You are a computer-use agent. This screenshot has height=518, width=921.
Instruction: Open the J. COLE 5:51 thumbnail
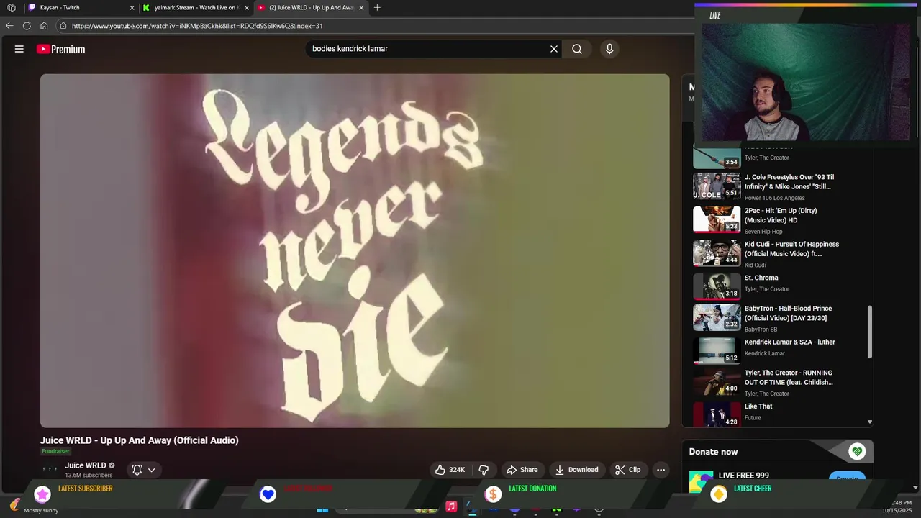click(717, 186)
